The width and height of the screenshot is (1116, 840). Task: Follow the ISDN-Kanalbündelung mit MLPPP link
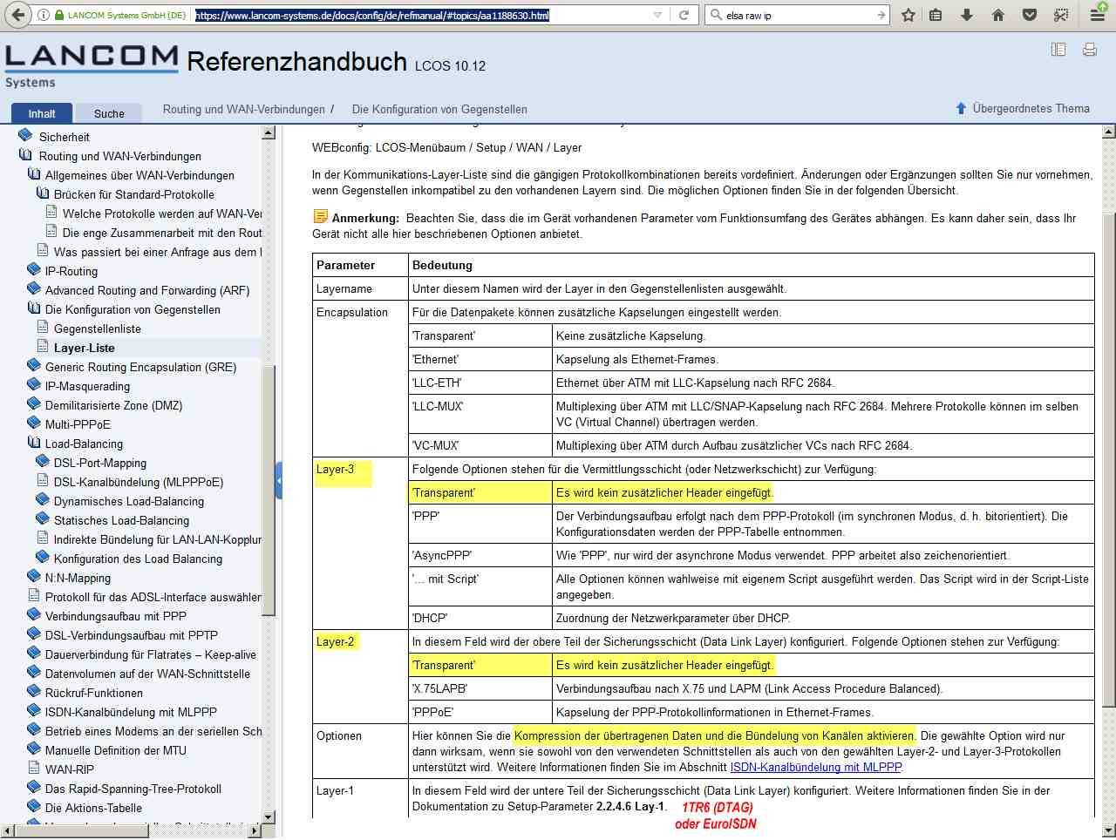(x=815, y=767)
